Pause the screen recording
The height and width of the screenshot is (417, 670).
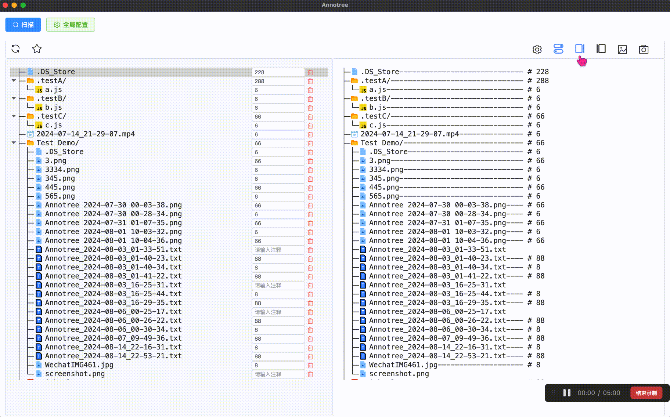click(x=567, y=393)
